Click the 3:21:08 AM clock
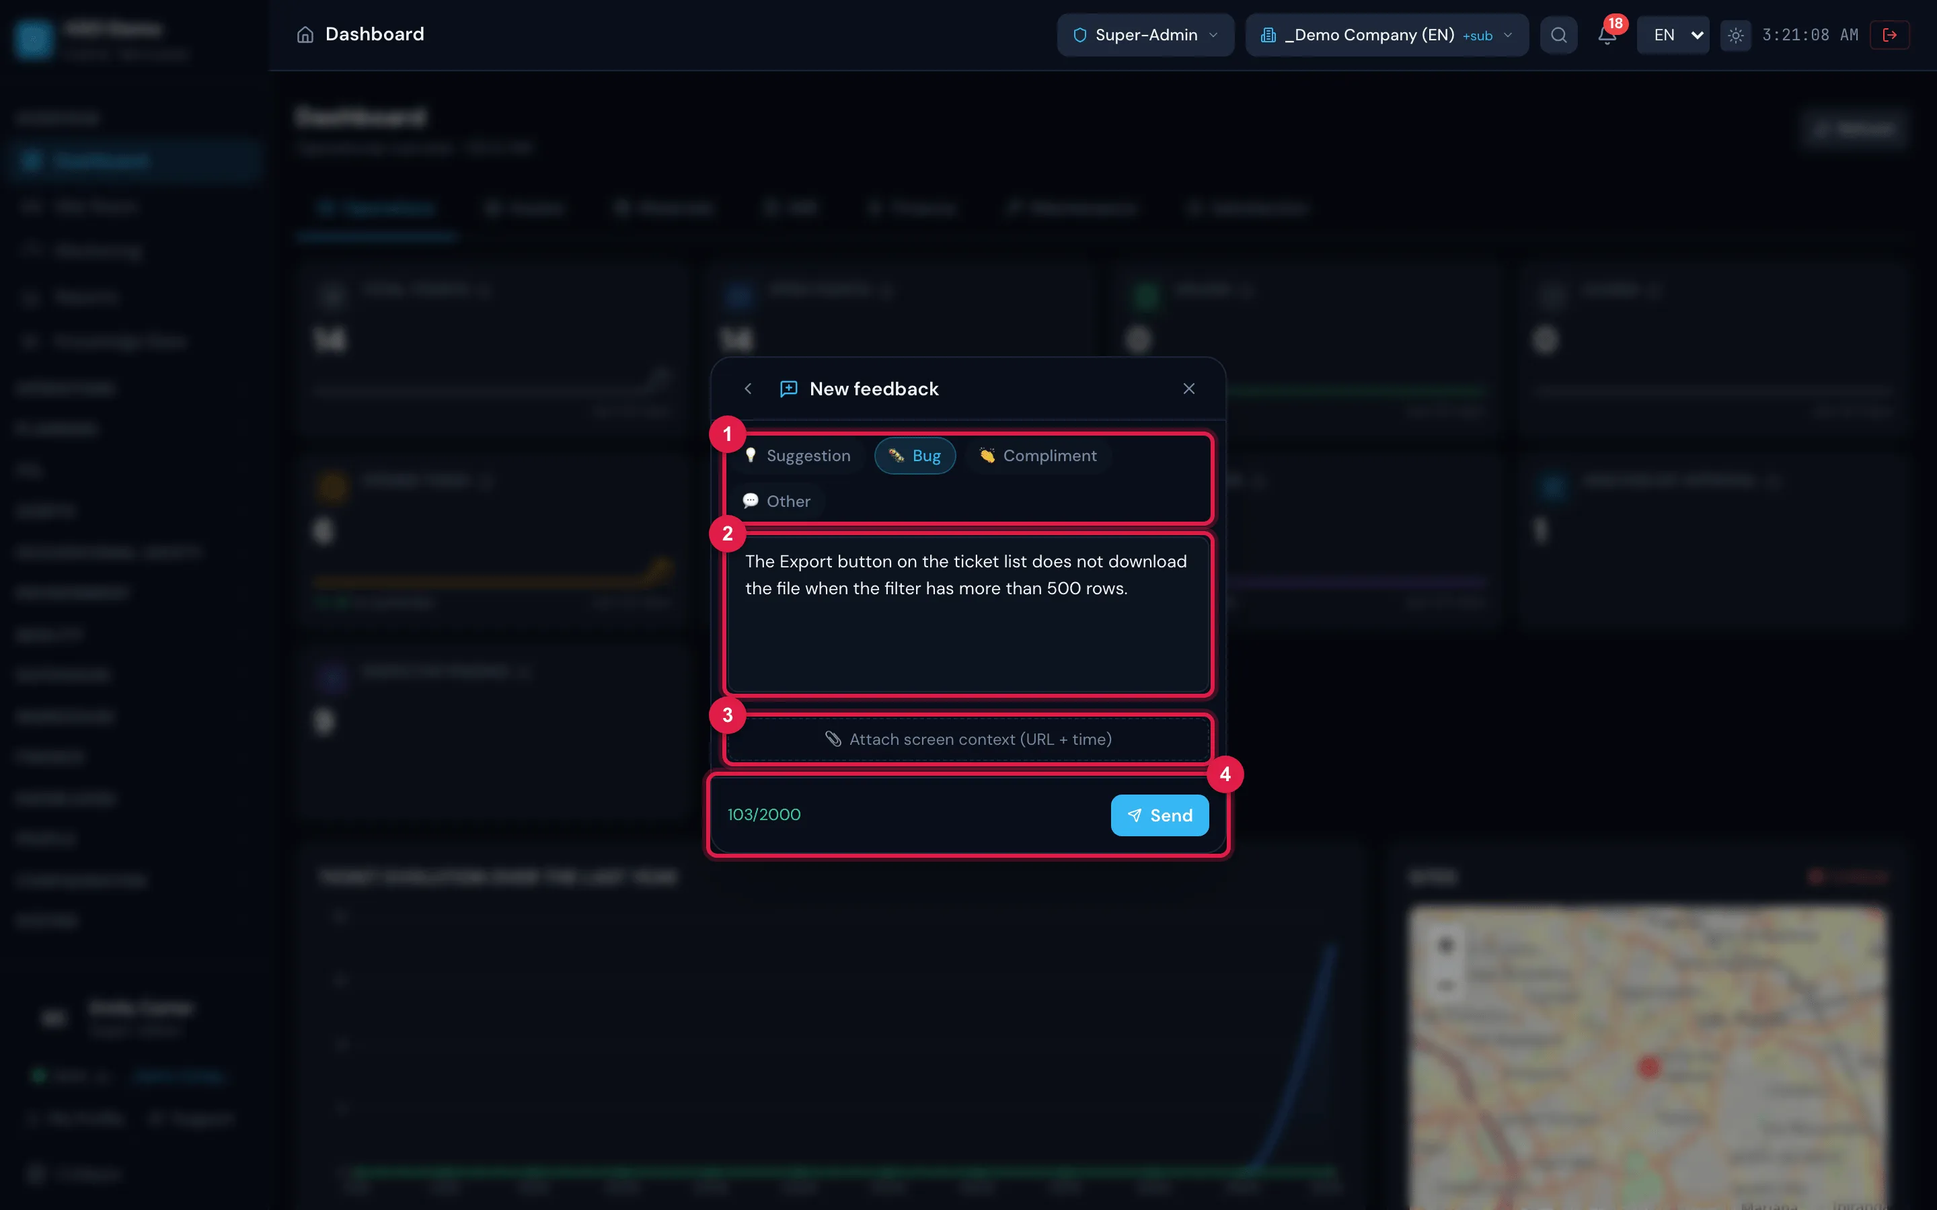The height and width of the screenshot is (1210, 1937). [1810, 35]
